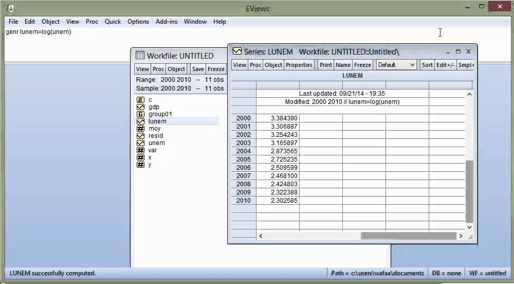Viewport: 514px width, 284px height.
Task: Click Proc button in Series window toolbar
Action: pyautogui.click(x=255, y=65)
